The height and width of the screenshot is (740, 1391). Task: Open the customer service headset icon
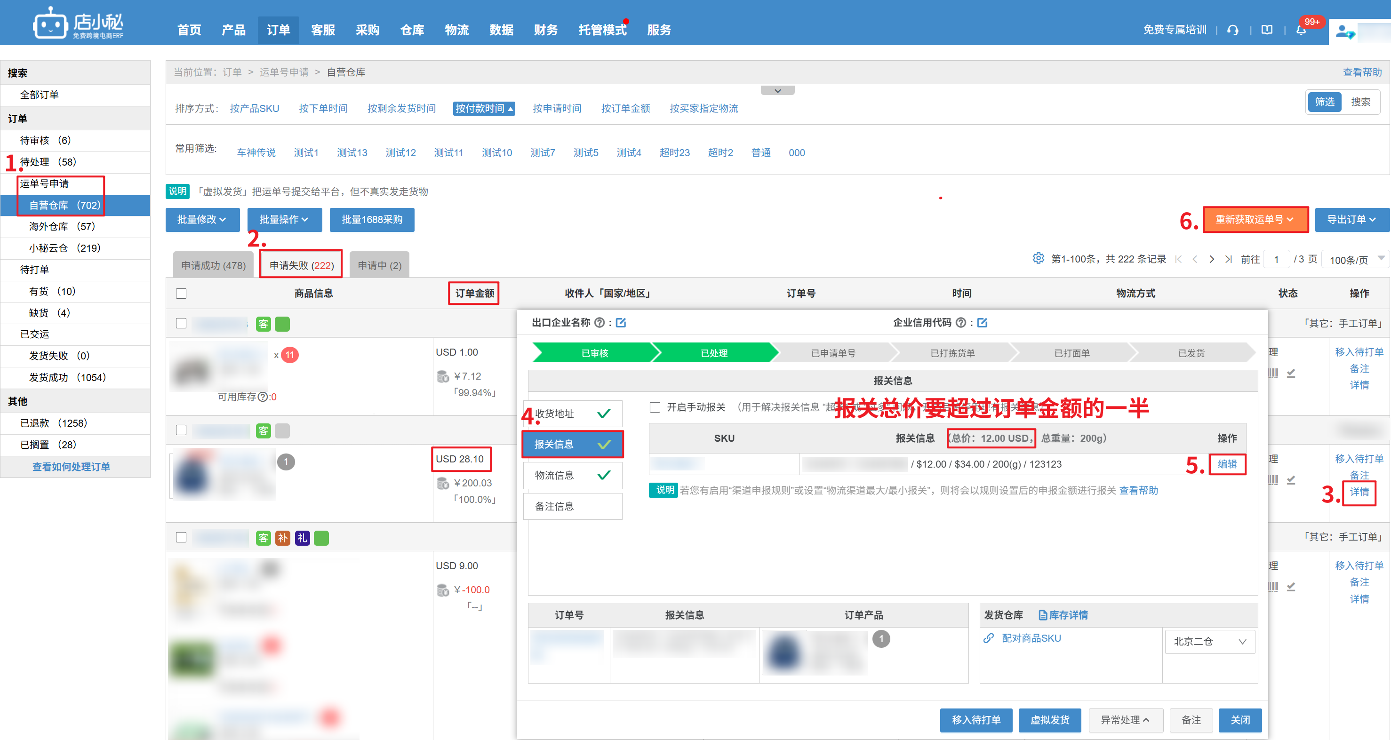tap(1233, 30)
